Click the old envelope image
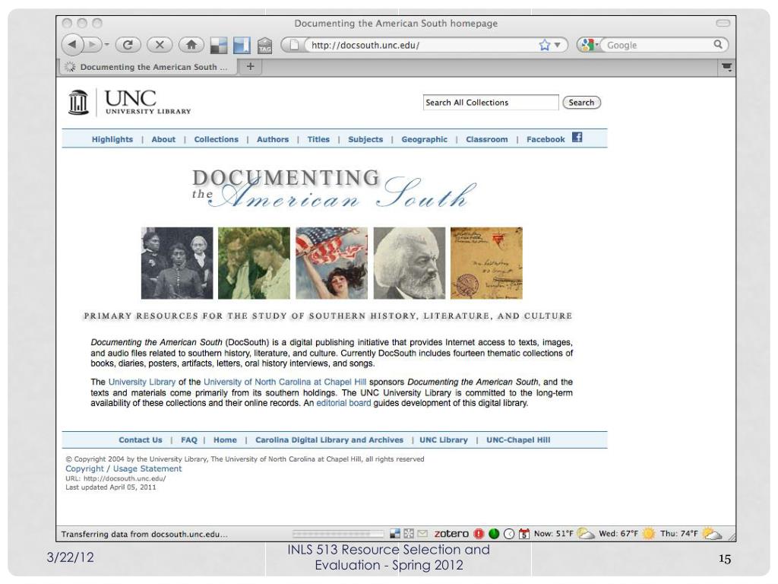This screenshot has width=778, height=584. (487, 263)
